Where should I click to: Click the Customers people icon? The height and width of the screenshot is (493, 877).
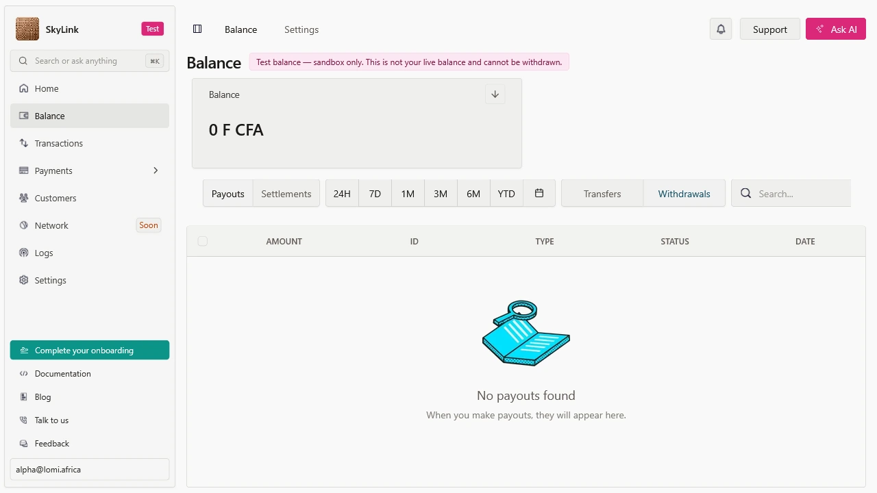click(x=24, y=198)
